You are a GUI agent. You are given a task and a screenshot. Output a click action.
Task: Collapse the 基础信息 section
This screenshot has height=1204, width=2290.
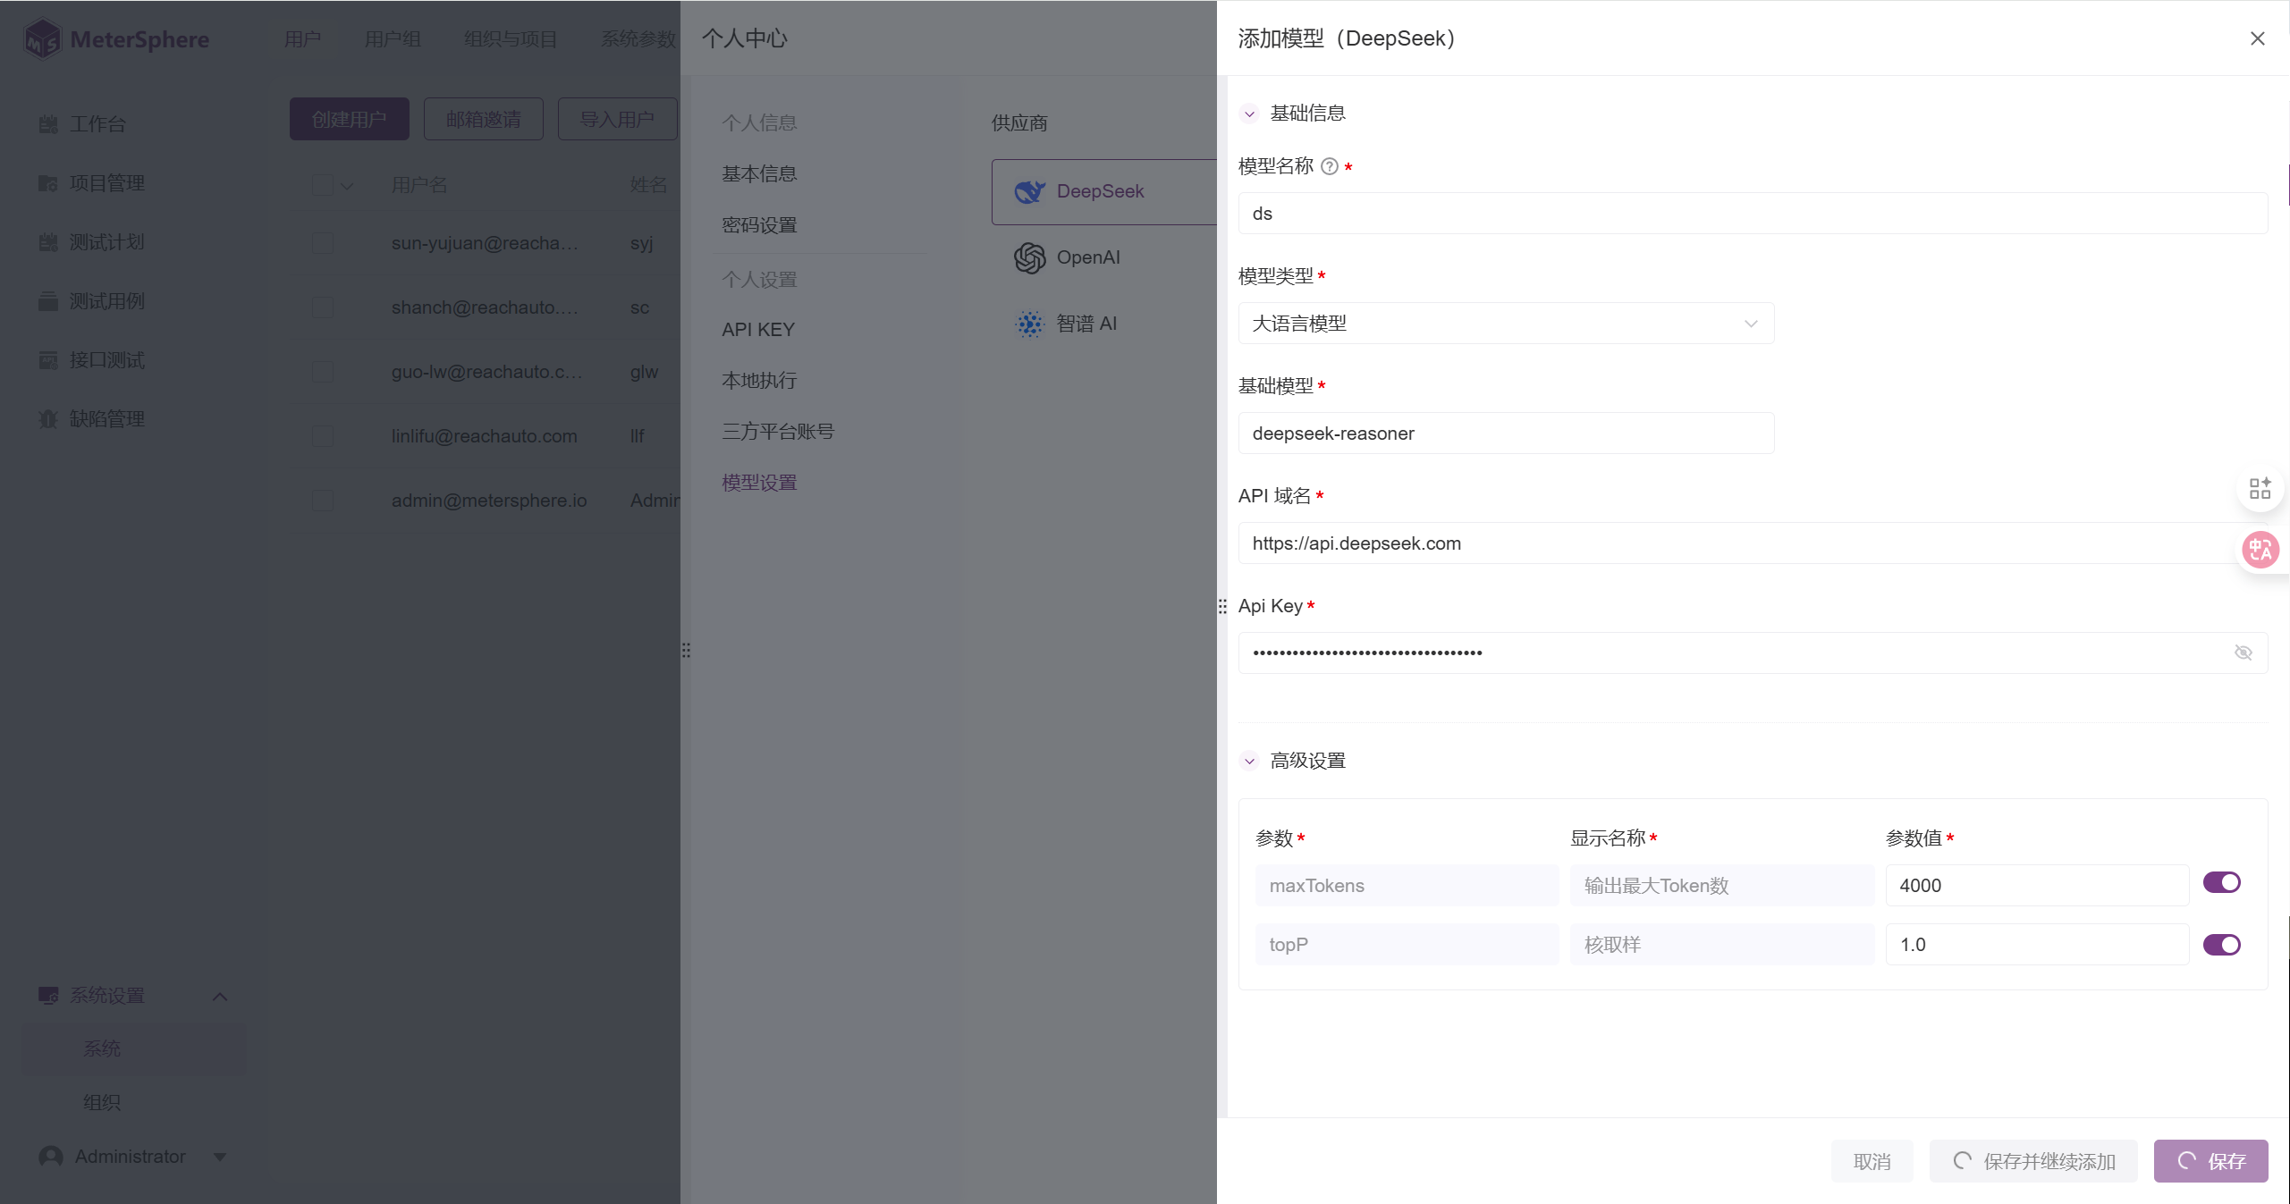pos(1249,114)
